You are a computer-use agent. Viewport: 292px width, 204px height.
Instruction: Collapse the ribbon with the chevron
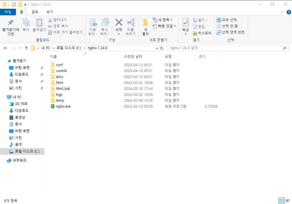click(x=282, y=12)
